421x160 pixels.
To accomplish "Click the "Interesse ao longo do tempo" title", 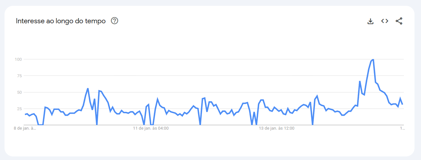I will click(61, 21).
